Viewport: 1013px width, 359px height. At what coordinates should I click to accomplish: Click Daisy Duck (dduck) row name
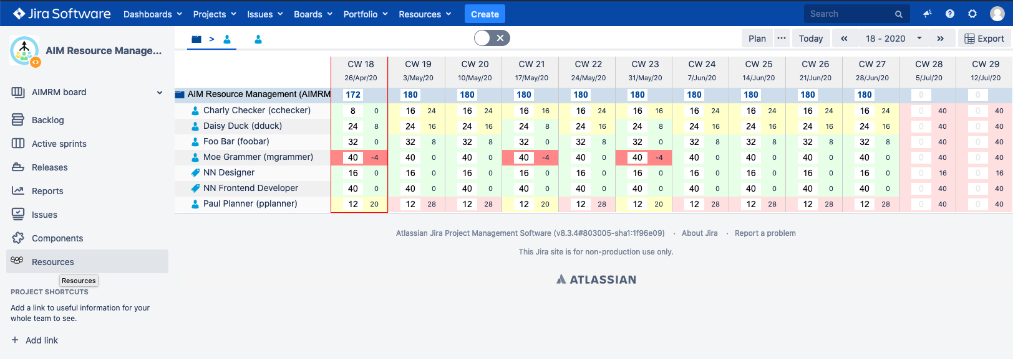[x=243, y=126]
